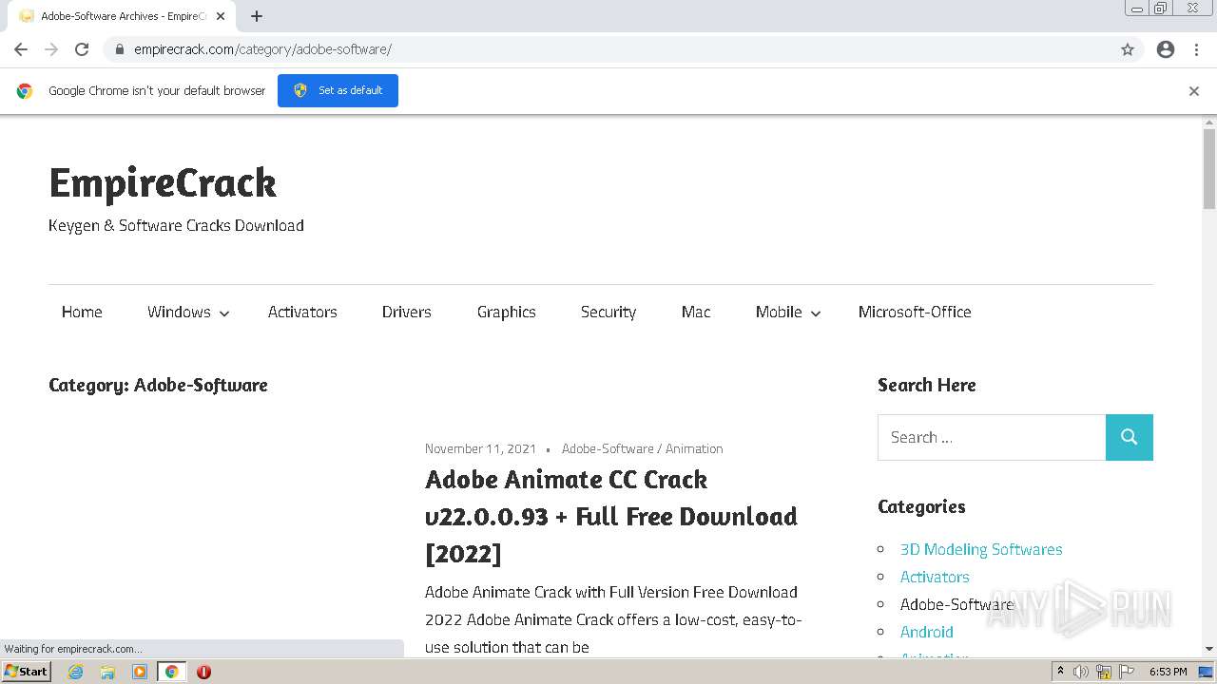The image size is (1217, 684).
Task: Click the browser forward arrow
Action: point(51,49)
